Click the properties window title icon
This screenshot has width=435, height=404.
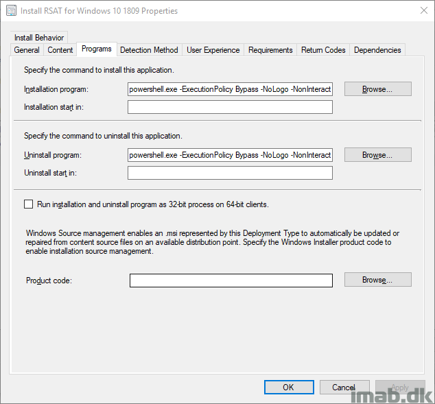pyautogui.click(x=11, y=11)
